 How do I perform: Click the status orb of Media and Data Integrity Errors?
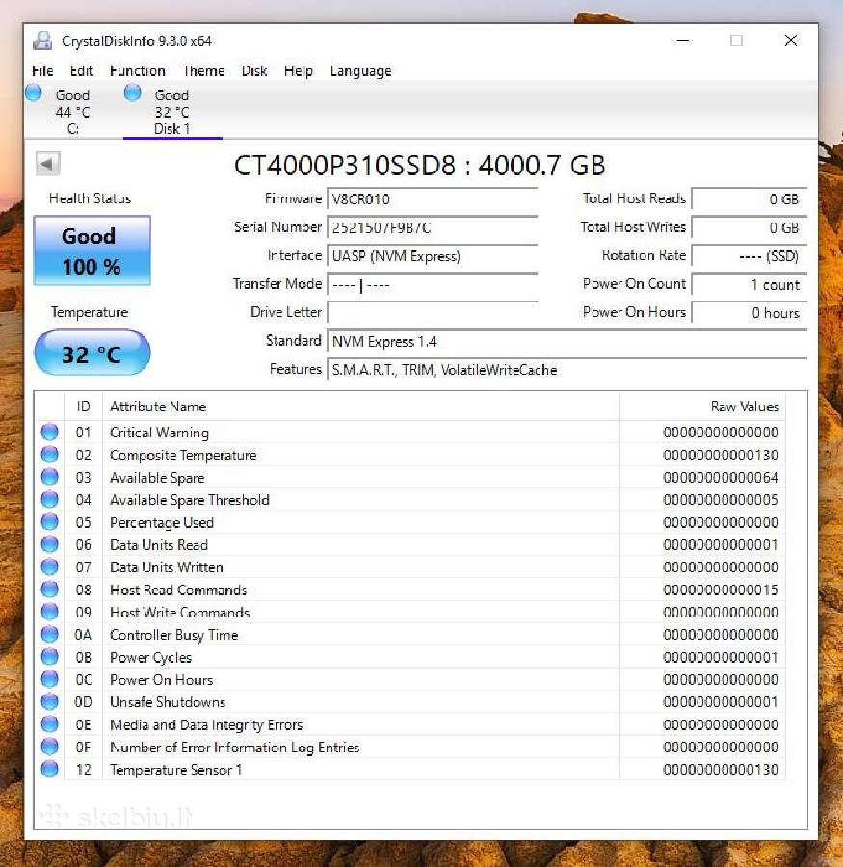point(50,724)
